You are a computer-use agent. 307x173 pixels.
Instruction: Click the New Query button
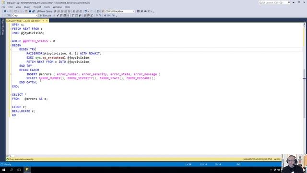[45, 11]
